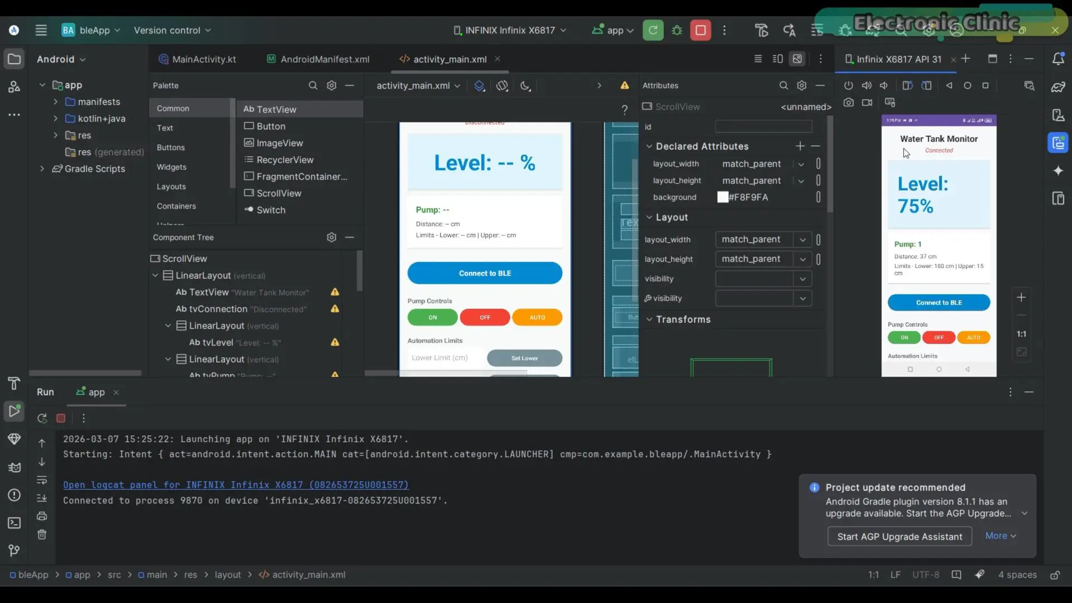Open the Project tool window folder icon
The height and width of the screenshot is (603, 1072).
coord(15,59)
